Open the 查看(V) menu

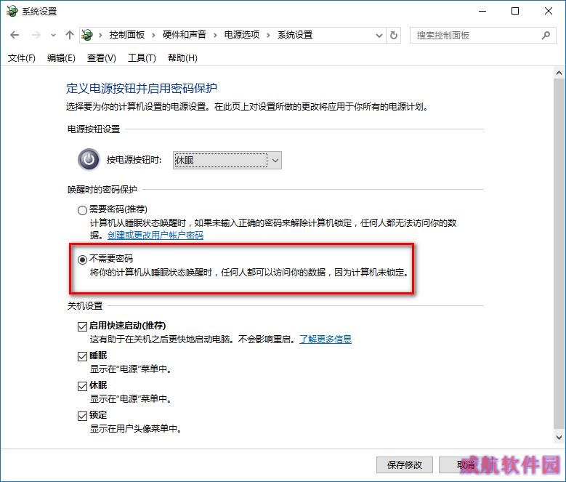pyautogui.click(x=102, y=57)
